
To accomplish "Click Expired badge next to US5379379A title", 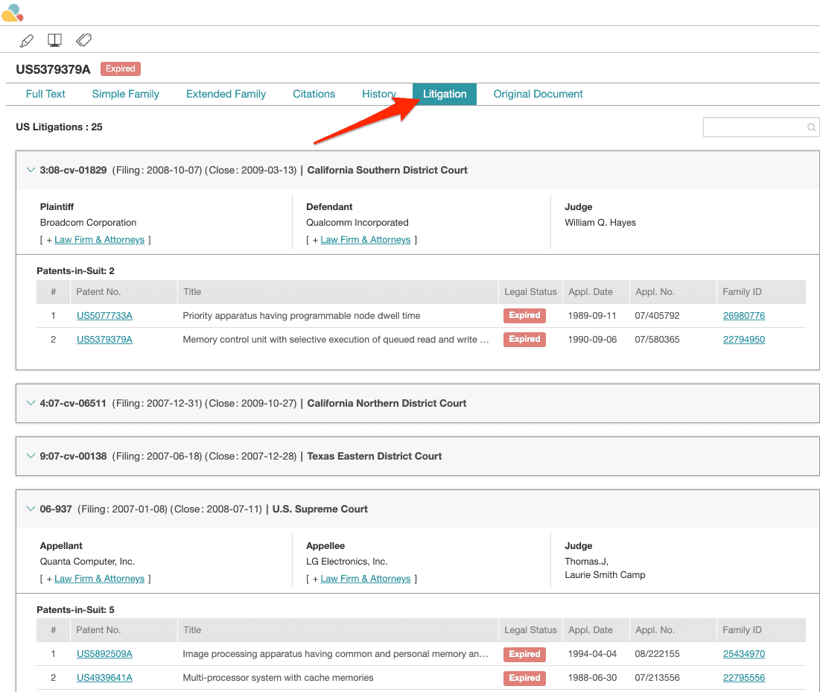I will tap(120, 69).
